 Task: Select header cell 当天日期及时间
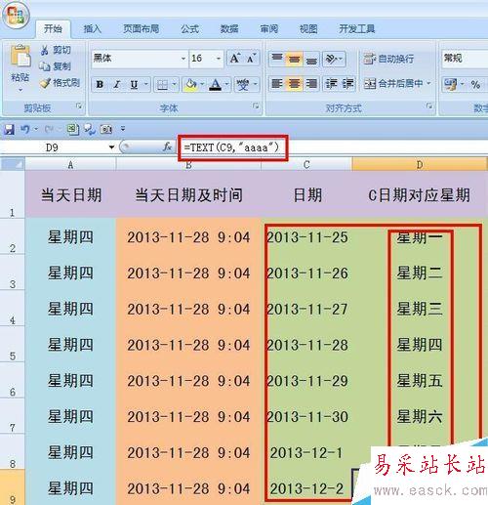point(188,194)
